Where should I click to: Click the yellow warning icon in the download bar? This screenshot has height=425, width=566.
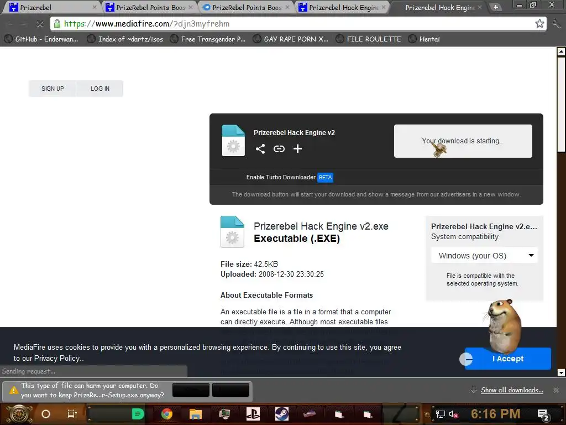[14, 390]
